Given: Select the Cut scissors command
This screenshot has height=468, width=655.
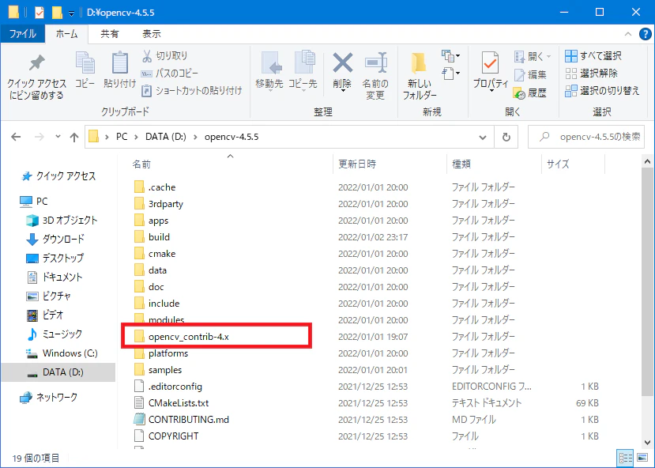Looking at the screenshot, I should coord(165,55).
